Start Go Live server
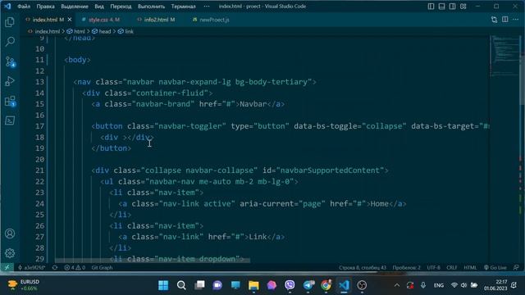Screen dimensions: 525x295 click(x=495, y=268)
